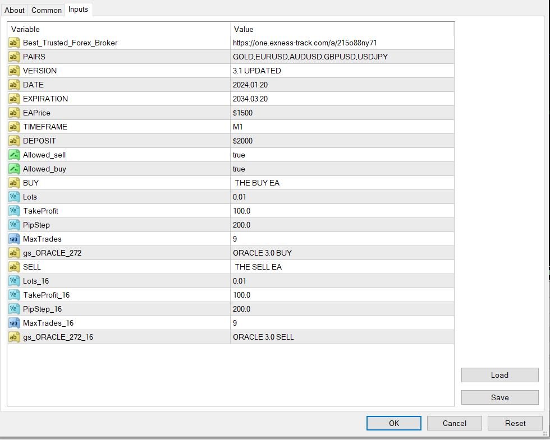The width and height of the screenshot is (550, 440).
Task: Select the TIMEFRAME value M1
Action: tap(238, 127)
